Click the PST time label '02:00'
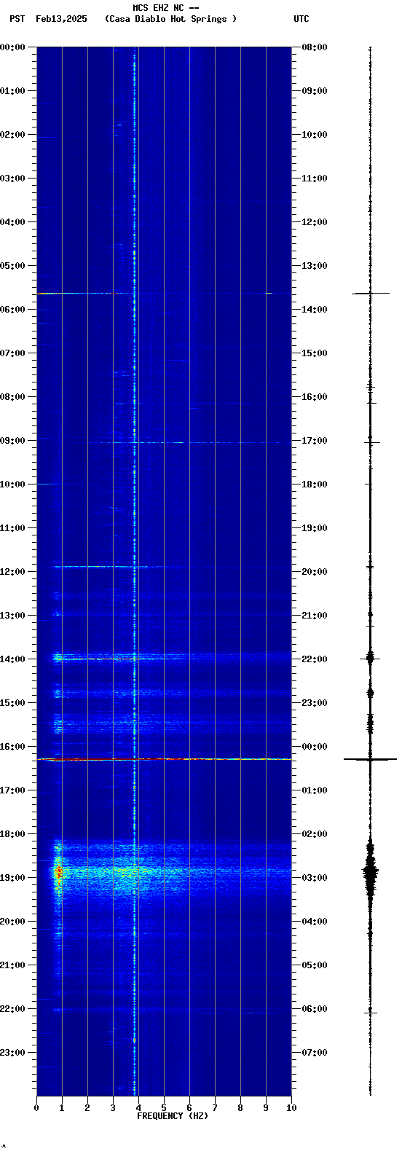The width and height of the screenshot is (402, 1154). coord(12,135)
